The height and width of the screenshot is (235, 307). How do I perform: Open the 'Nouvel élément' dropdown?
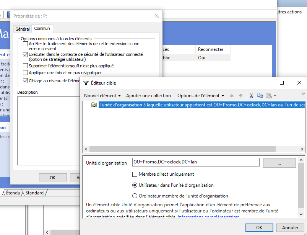tap(102, 96)
